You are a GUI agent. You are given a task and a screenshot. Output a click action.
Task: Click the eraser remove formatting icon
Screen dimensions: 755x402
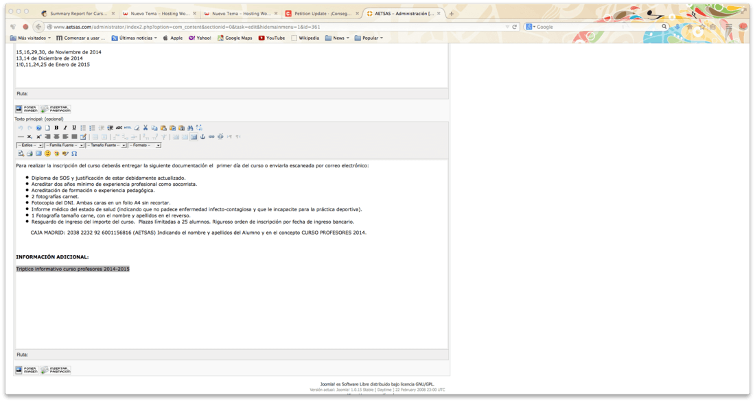[137, 128]
